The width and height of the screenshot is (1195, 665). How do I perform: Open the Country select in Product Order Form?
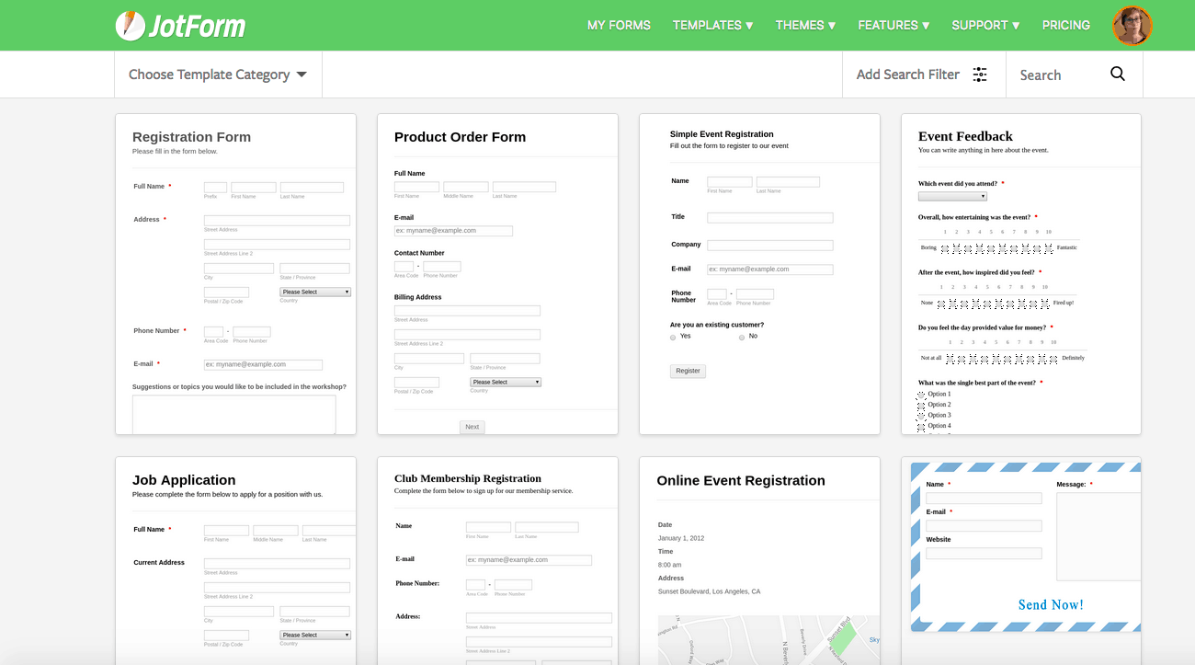(505, 381)
